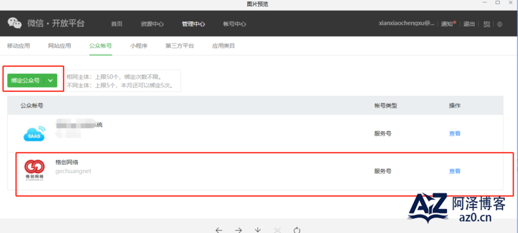Open the QR code icon in header
Image resolution: width=518 pixels, height=233 pixels.
click(x=487, y=24)
